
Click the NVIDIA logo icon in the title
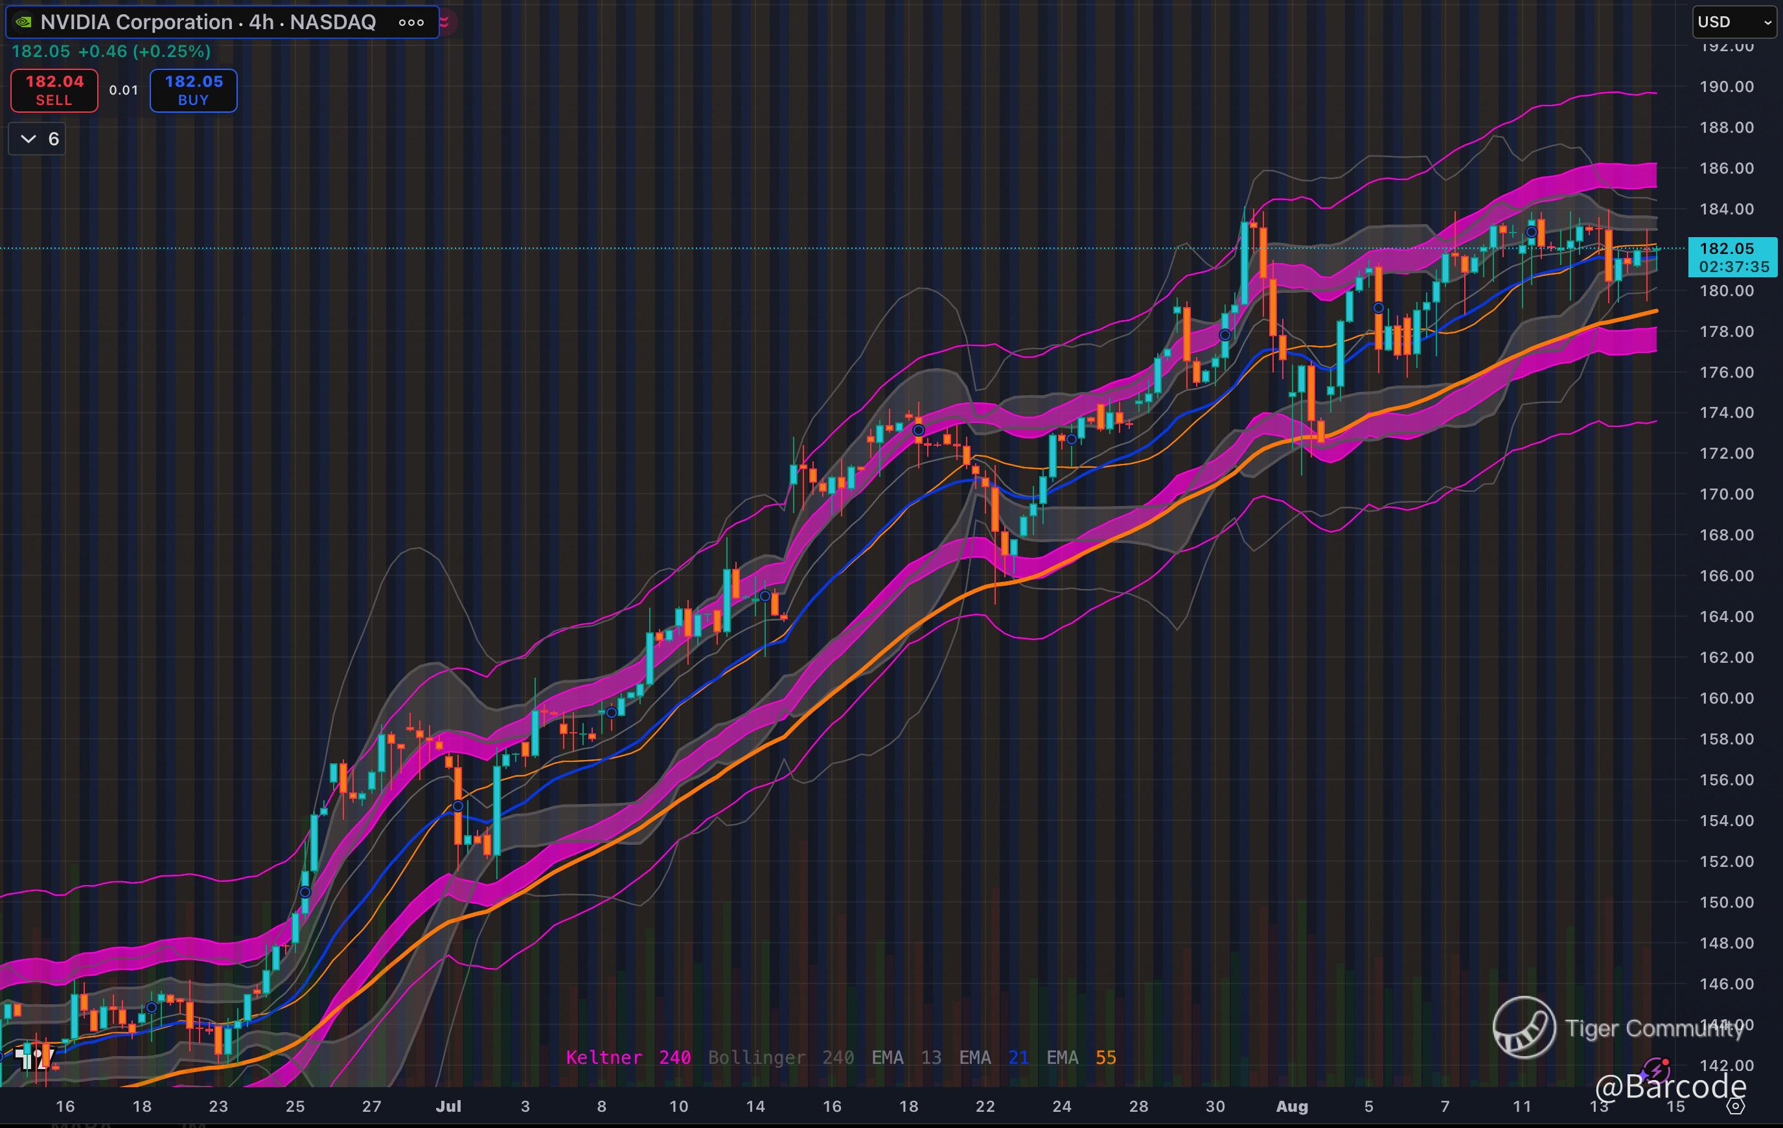(x=24, y=22)
